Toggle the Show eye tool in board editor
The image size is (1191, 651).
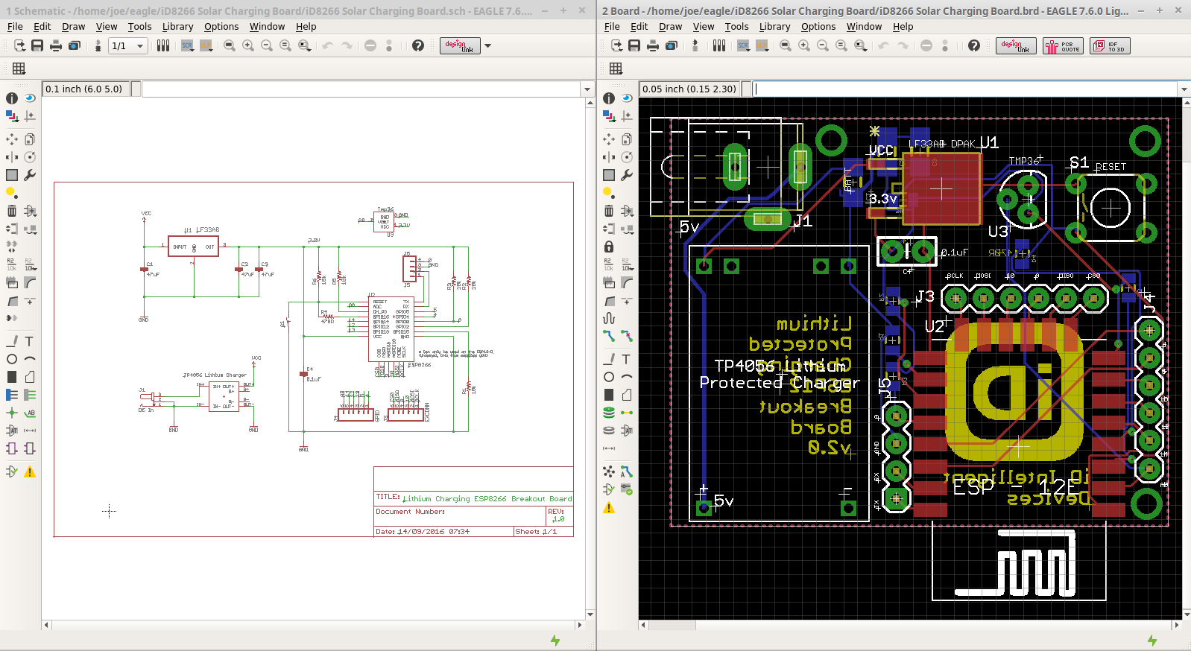pyautogui.click(x=627, y=98)
